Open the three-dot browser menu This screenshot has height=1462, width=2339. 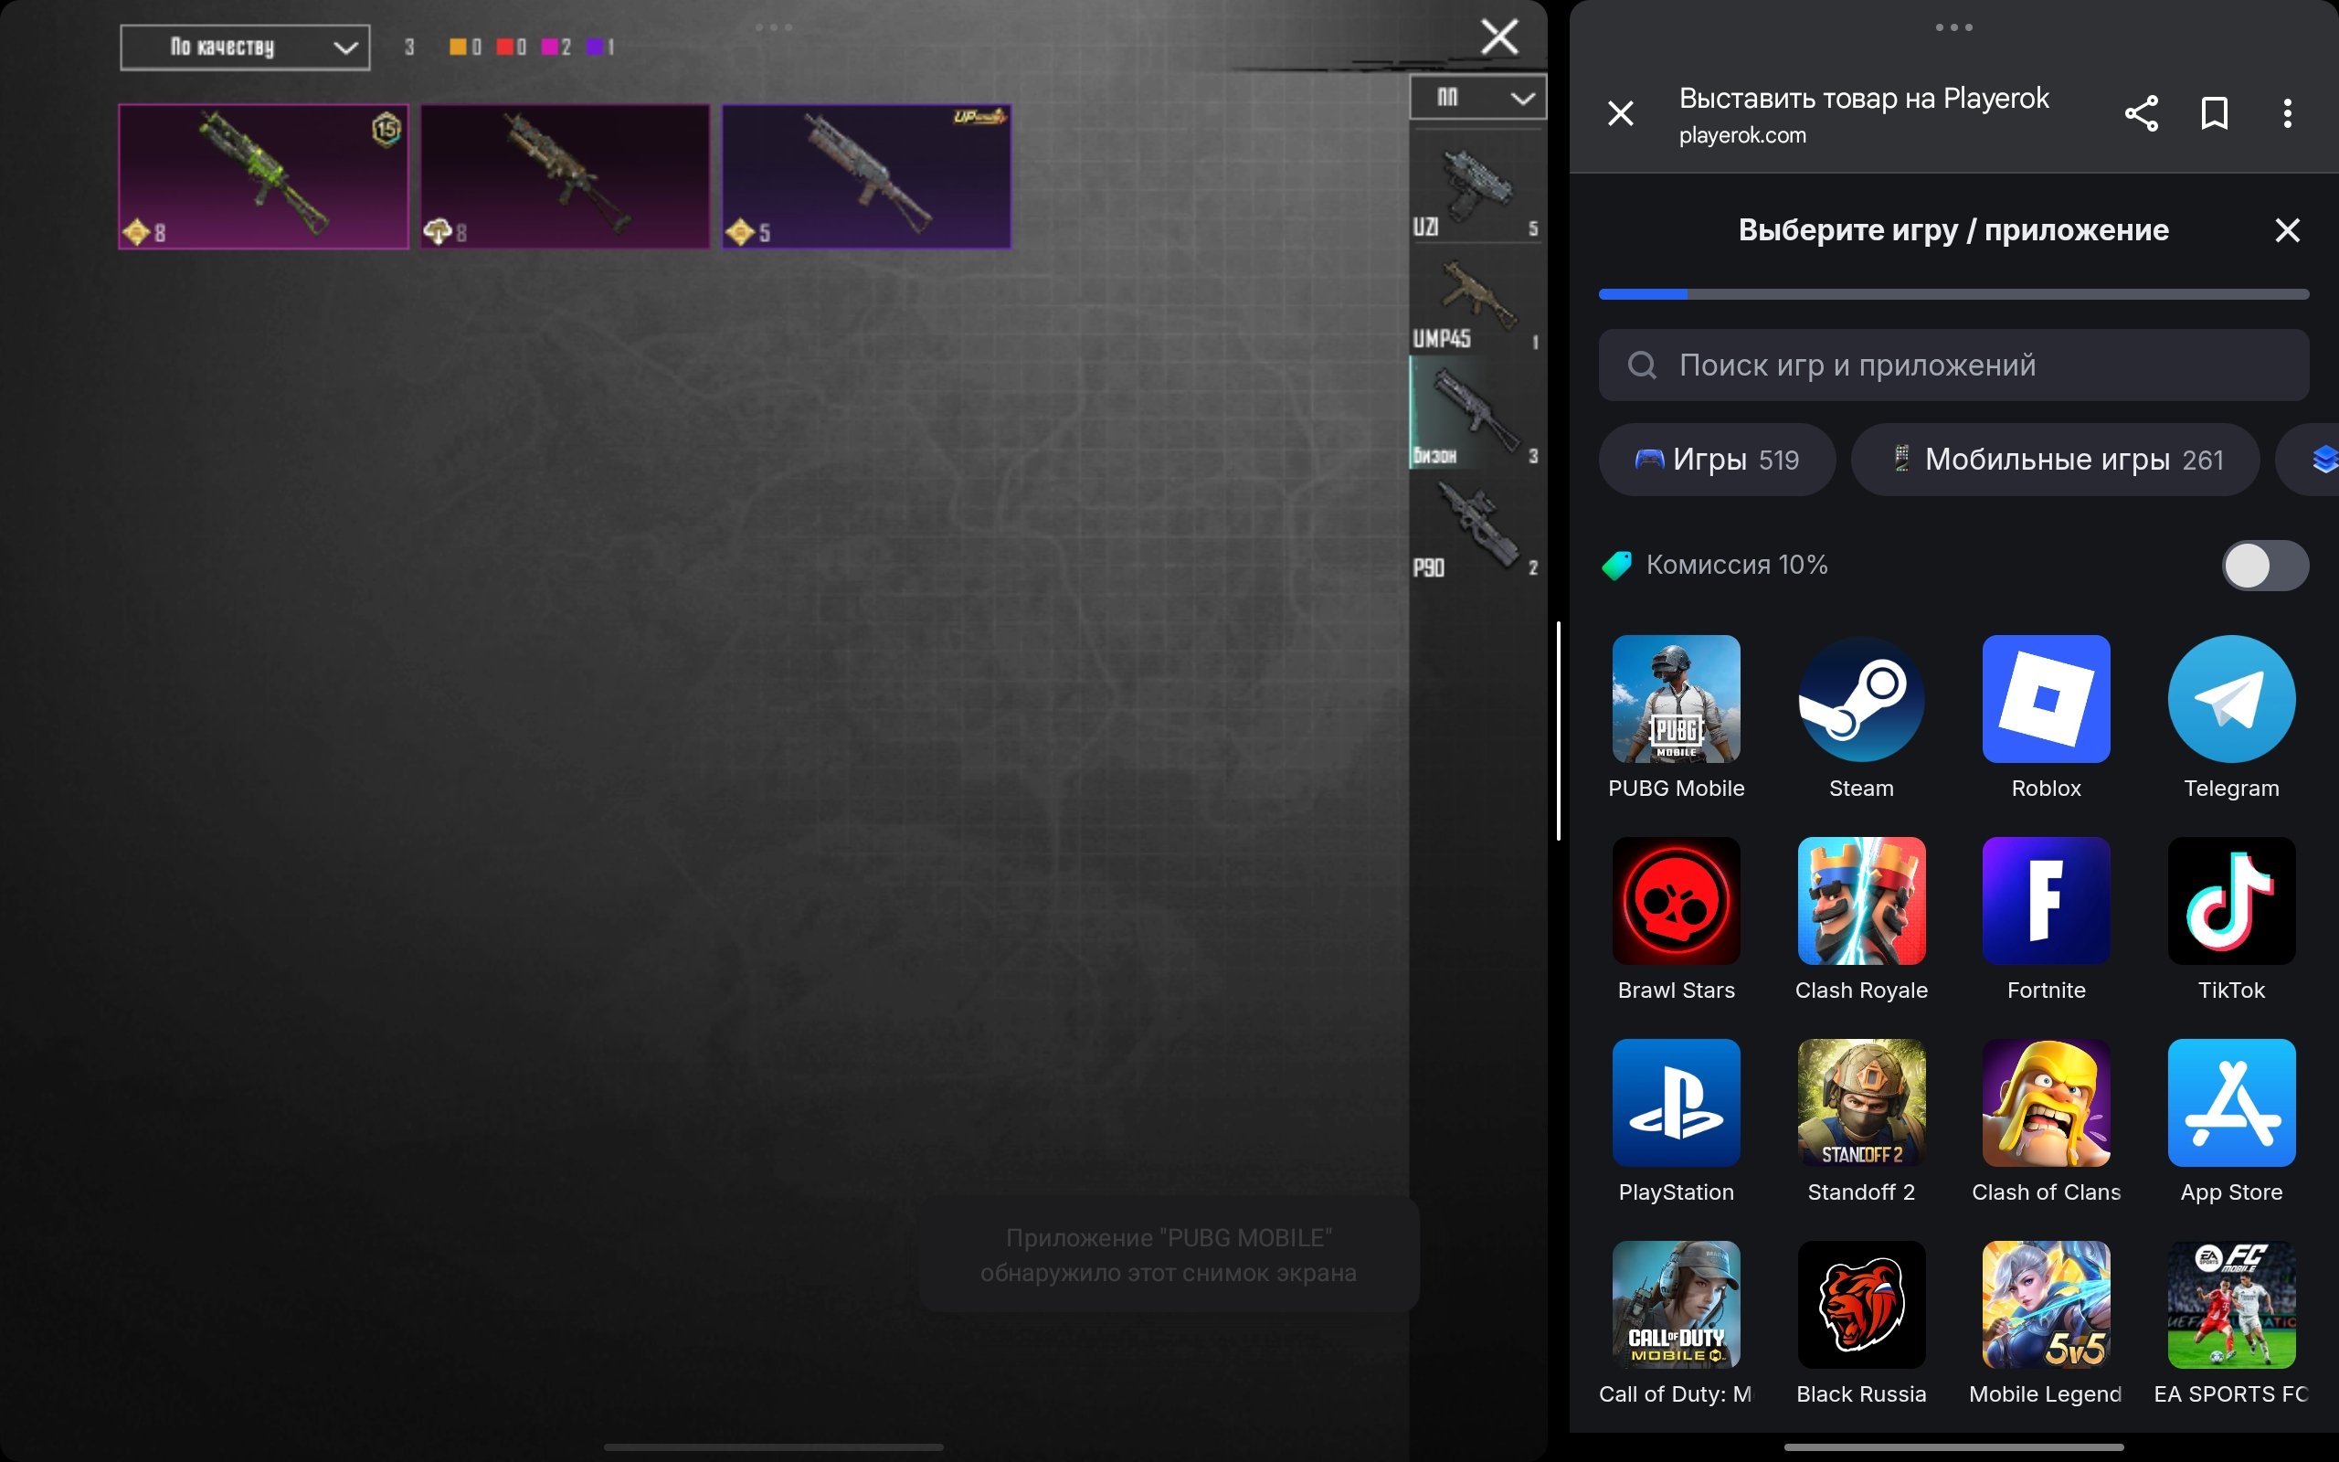[x=2287, y=113]
